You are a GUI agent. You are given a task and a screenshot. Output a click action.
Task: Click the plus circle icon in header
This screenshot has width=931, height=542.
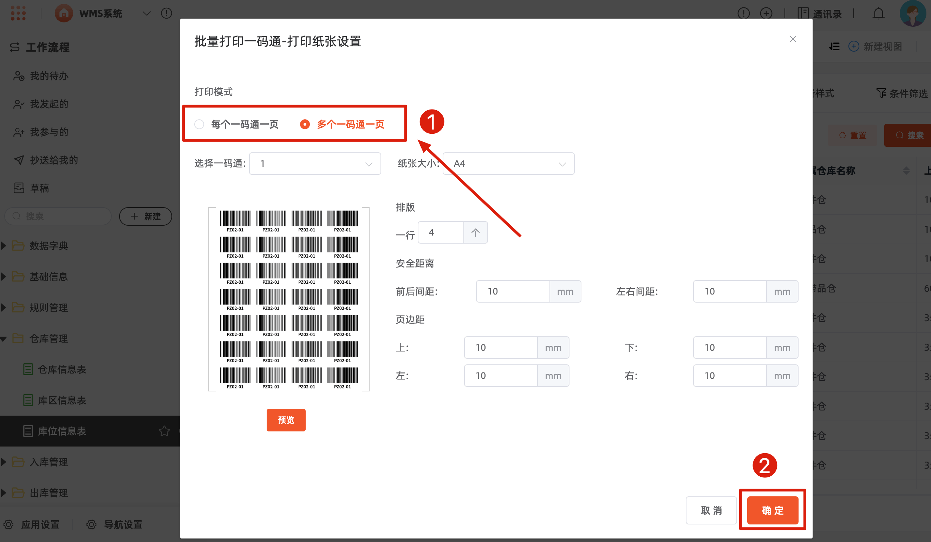pos(766,13)
